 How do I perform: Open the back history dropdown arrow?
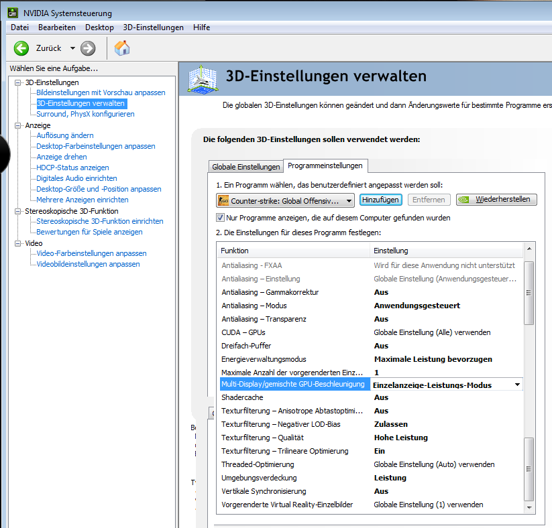72,48
